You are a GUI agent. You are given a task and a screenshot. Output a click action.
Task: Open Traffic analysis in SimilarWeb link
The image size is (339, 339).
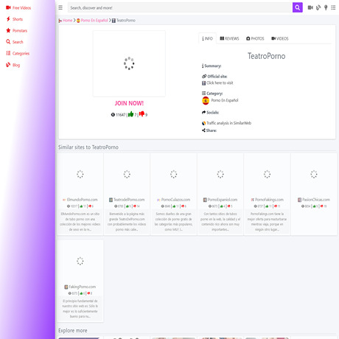coord(228,123)
